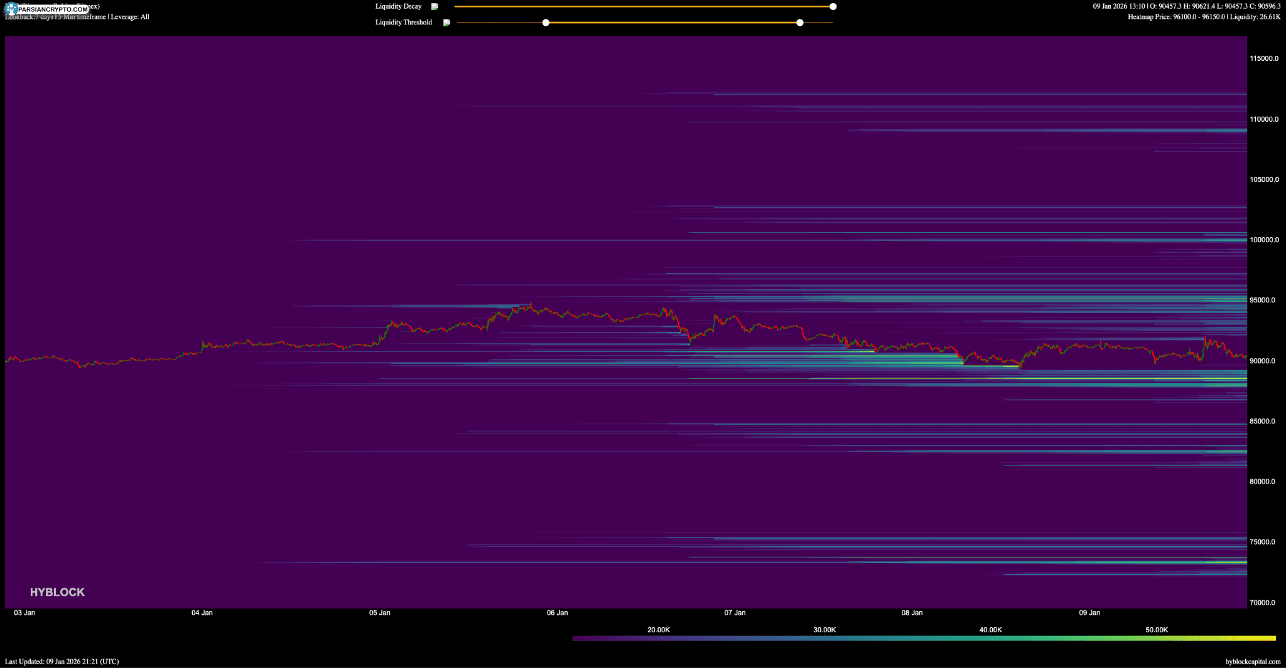Click the '07 Jan' date axis label
Screen dimensions: 1286x668
(735, 613)
